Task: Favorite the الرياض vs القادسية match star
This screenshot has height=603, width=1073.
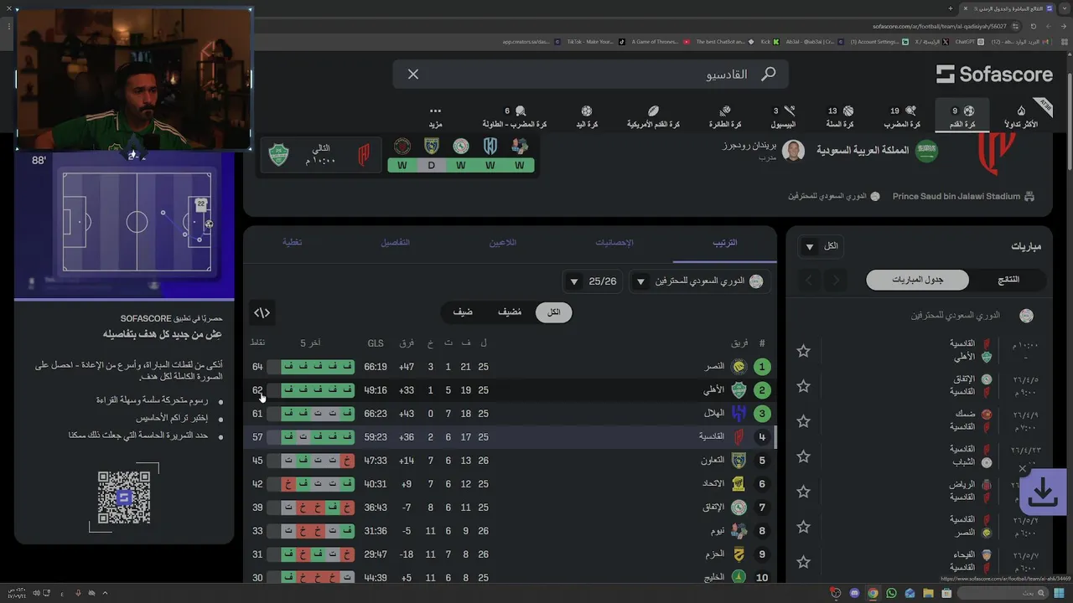Action: [x=804, y=492]
